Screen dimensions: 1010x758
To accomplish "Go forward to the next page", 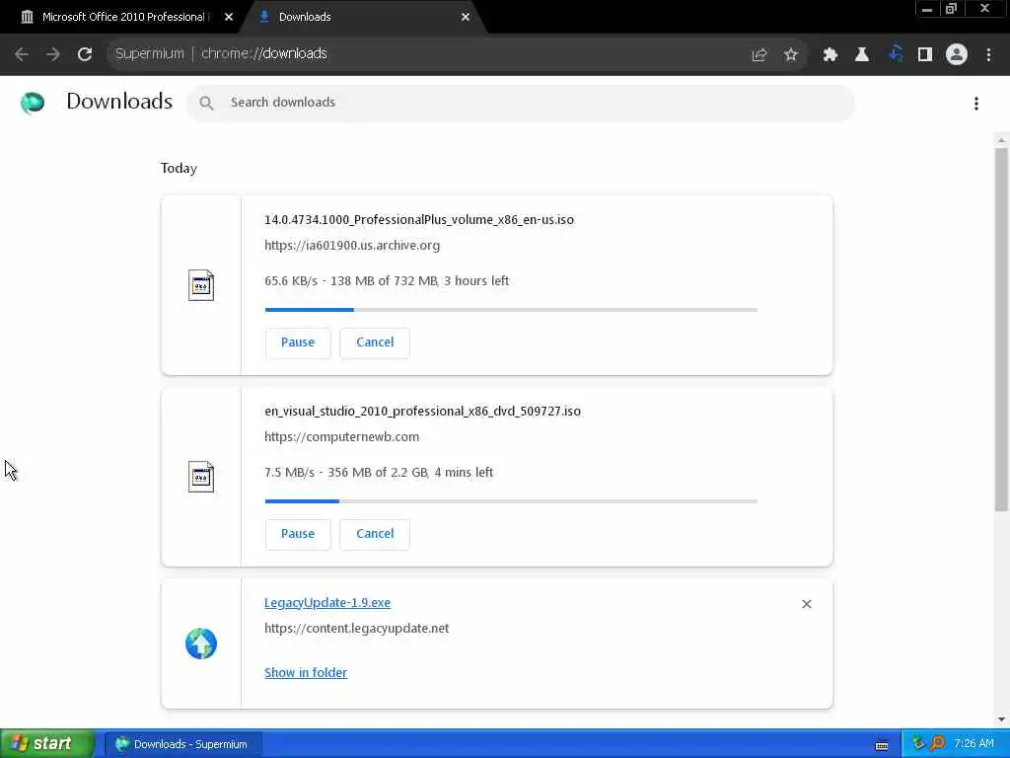I will pyautogui.click(x=53, y=54).
